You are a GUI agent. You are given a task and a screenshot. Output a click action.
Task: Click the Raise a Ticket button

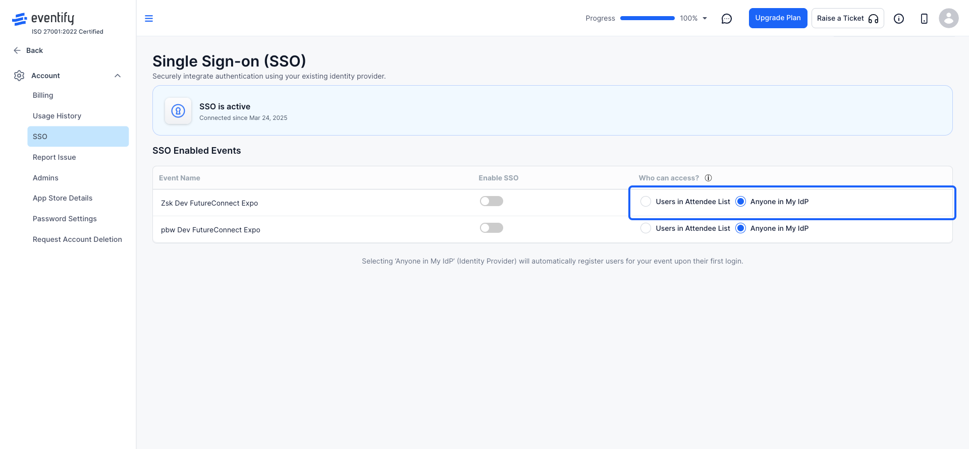[847, 18]
